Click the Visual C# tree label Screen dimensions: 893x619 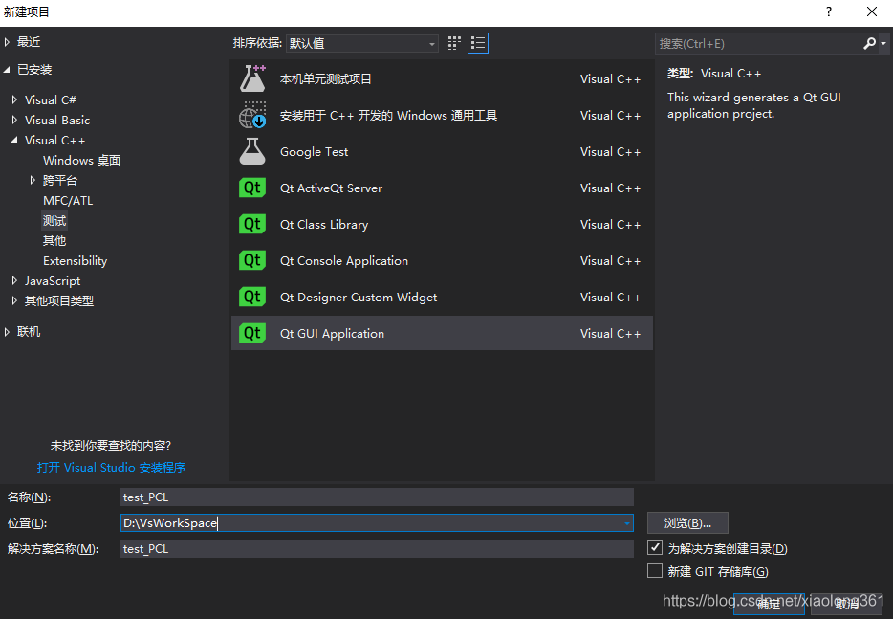[50, 99]
